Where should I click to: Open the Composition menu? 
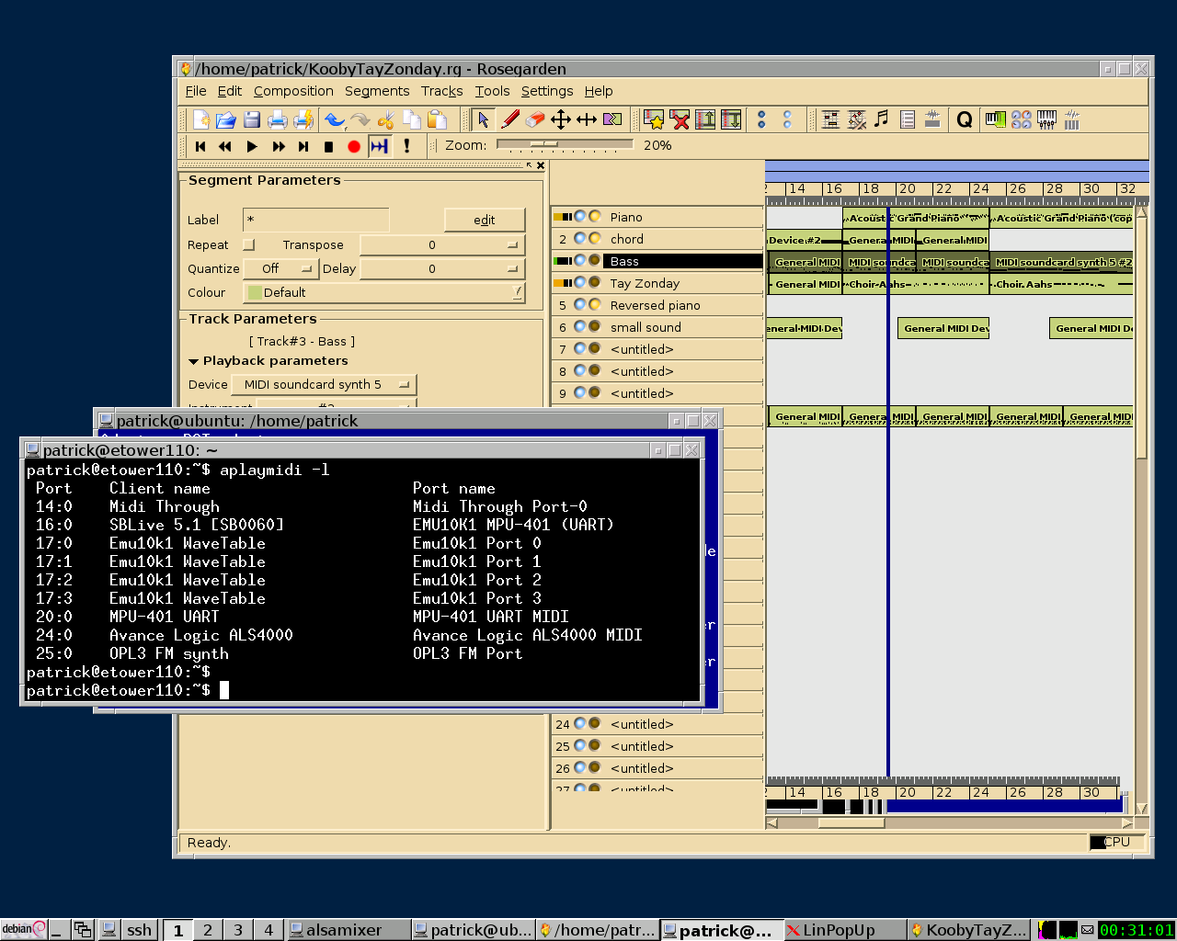click(x=293, y=91)
